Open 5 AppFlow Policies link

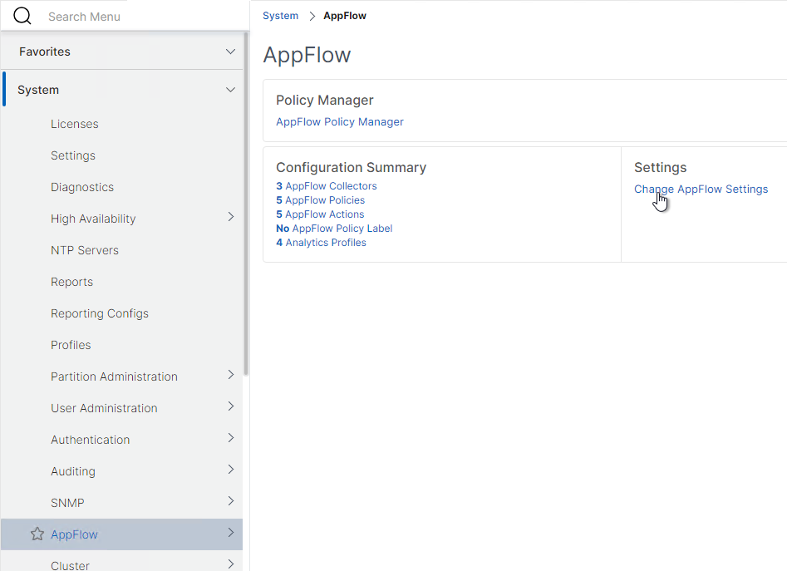(320, 200)
